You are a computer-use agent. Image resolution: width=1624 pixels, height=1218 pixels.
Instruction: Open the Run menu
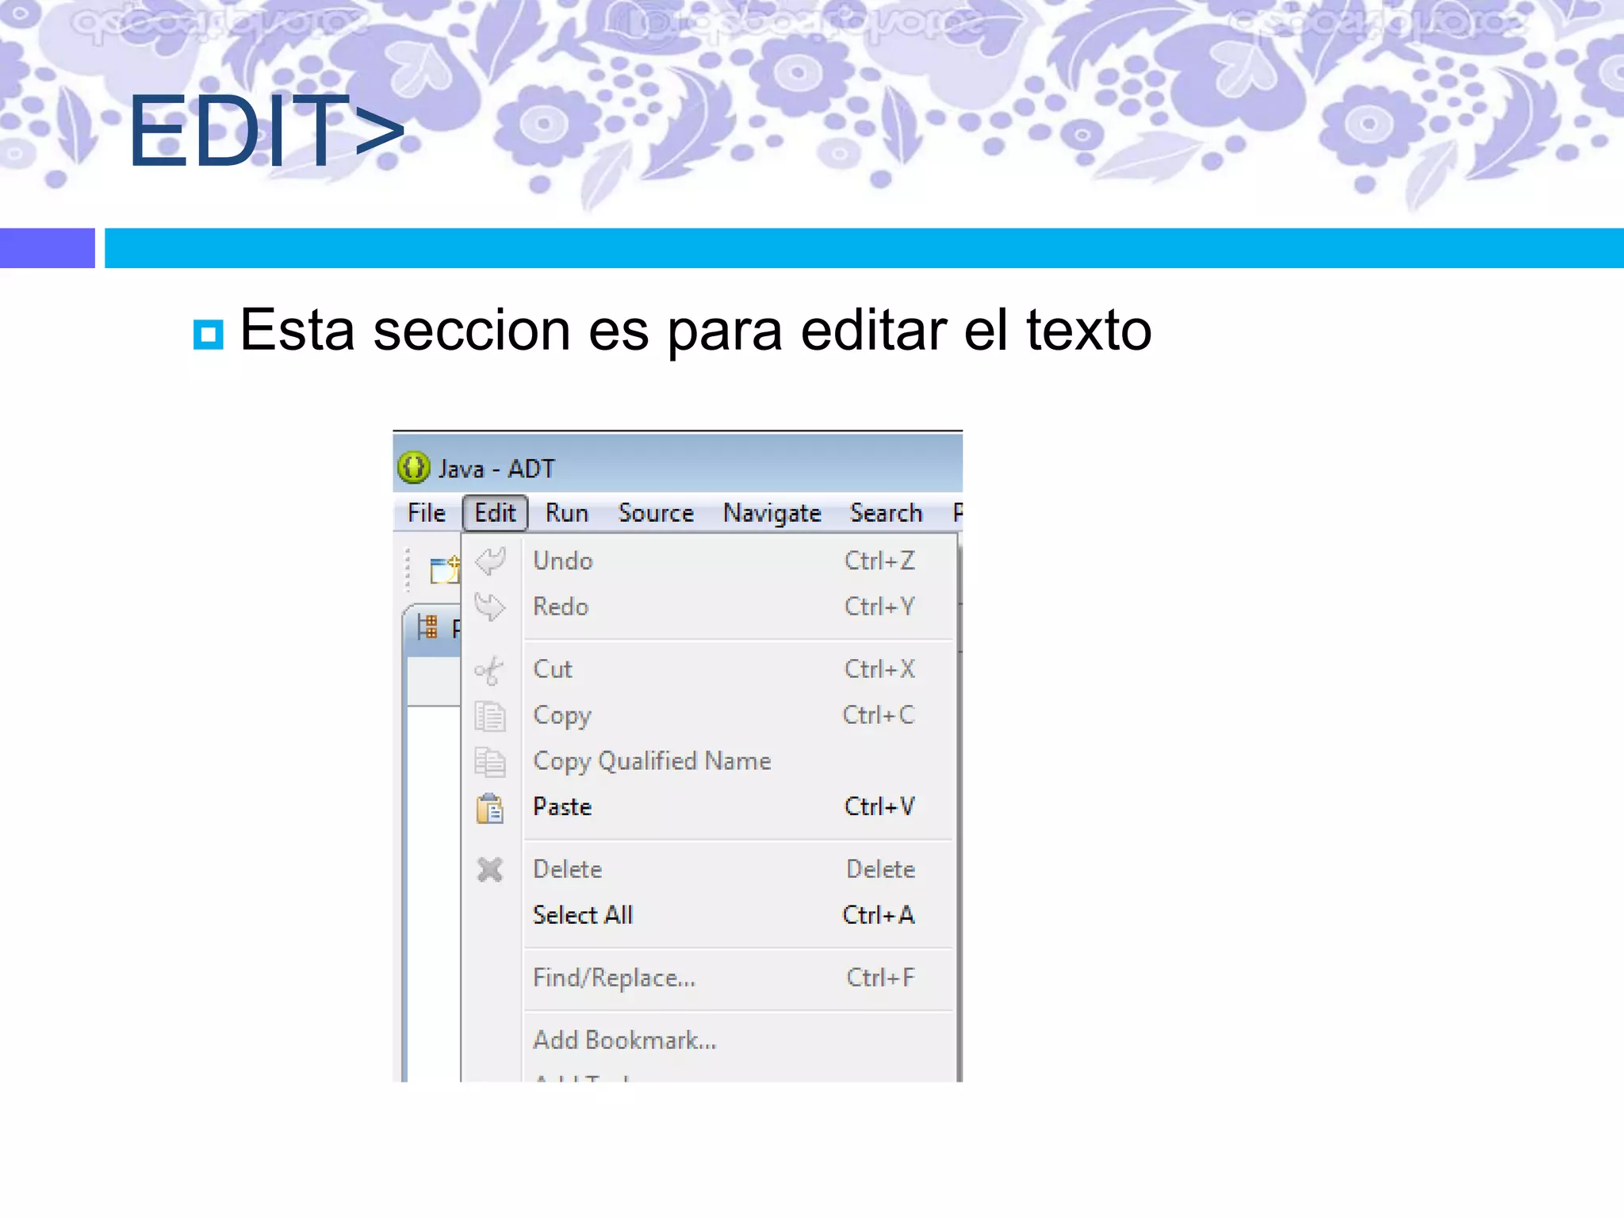(x=567, y=513)
